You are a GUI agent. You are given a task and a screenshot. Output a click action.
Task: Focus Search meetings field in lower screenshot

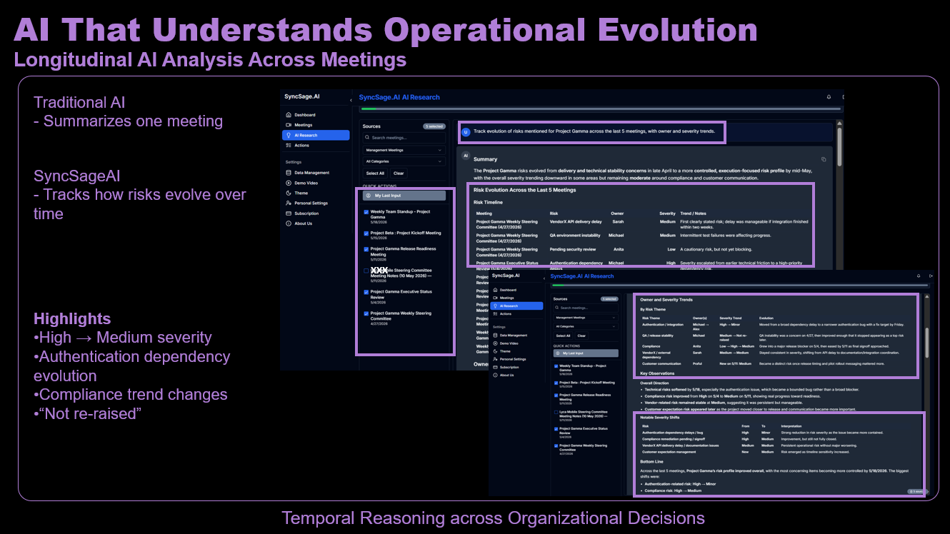[x=586, y=308]
